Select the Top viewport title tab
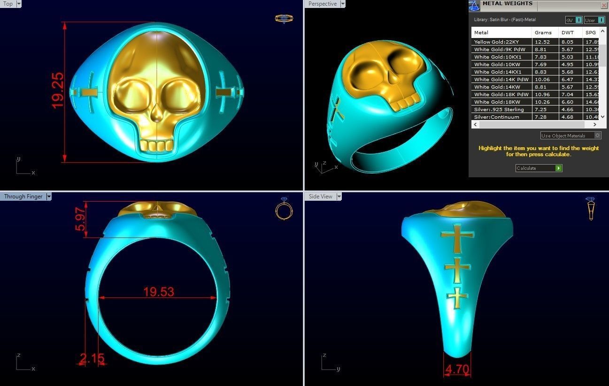This screenshot has width=609, height=386. pyautogui.click(x=8, y=4)
